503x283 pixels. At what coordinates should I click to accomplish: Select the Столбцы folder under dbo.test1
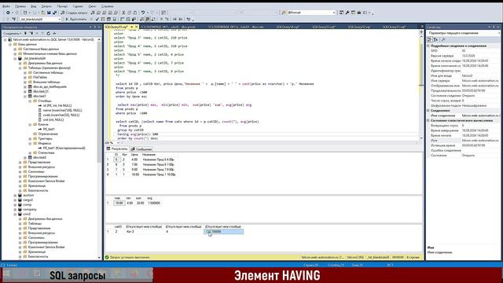click(x=45, y=101)
